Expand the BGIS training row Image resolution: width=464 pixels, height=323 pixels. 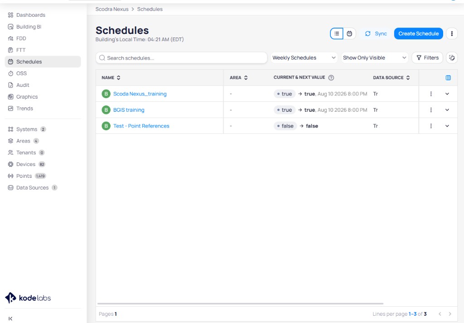pos(447,110)
